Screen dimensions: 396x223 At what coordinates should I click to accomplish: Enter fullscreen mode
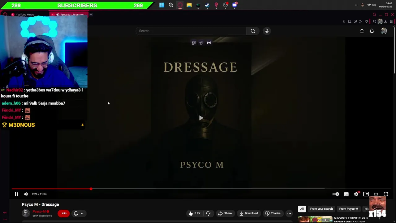(386, 194)
